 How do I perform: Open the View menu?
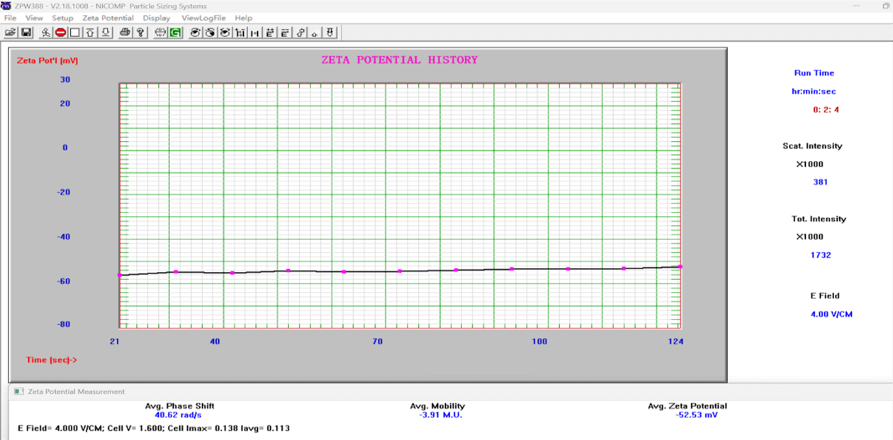[34, 18]
